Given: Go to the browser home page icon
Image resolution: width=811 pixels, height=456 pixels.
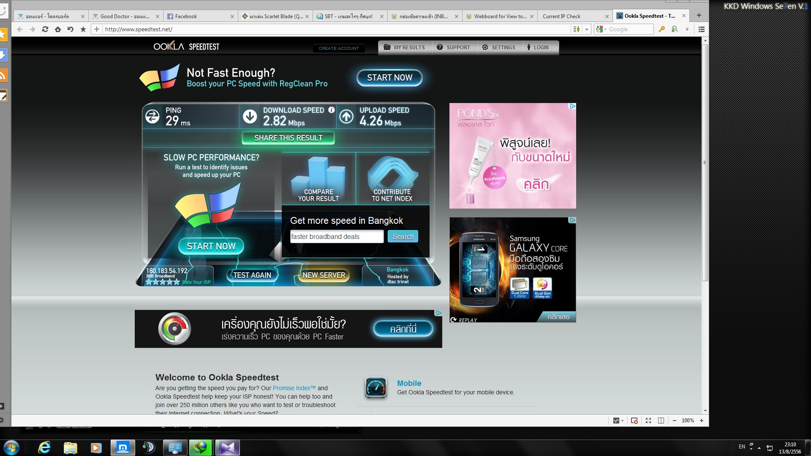Looking at the screenshot, I should point(58,29).
